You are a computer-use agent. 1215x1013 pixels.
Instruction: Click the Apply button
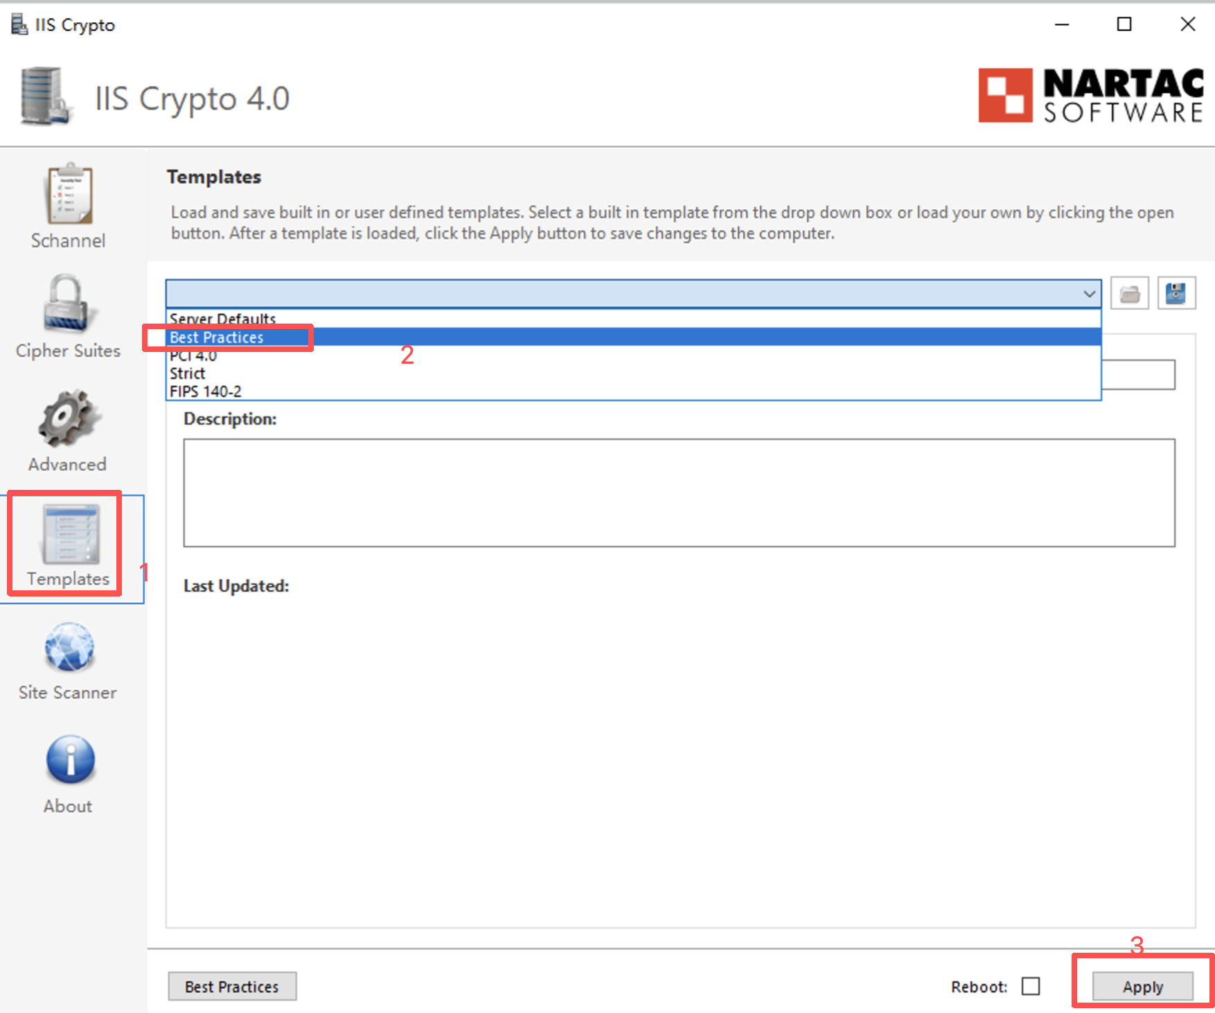(1142, 986)
